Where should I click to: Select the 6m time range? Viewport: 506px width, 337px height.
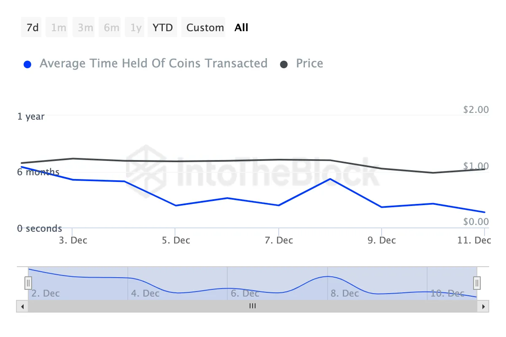(x=111, y=28)
